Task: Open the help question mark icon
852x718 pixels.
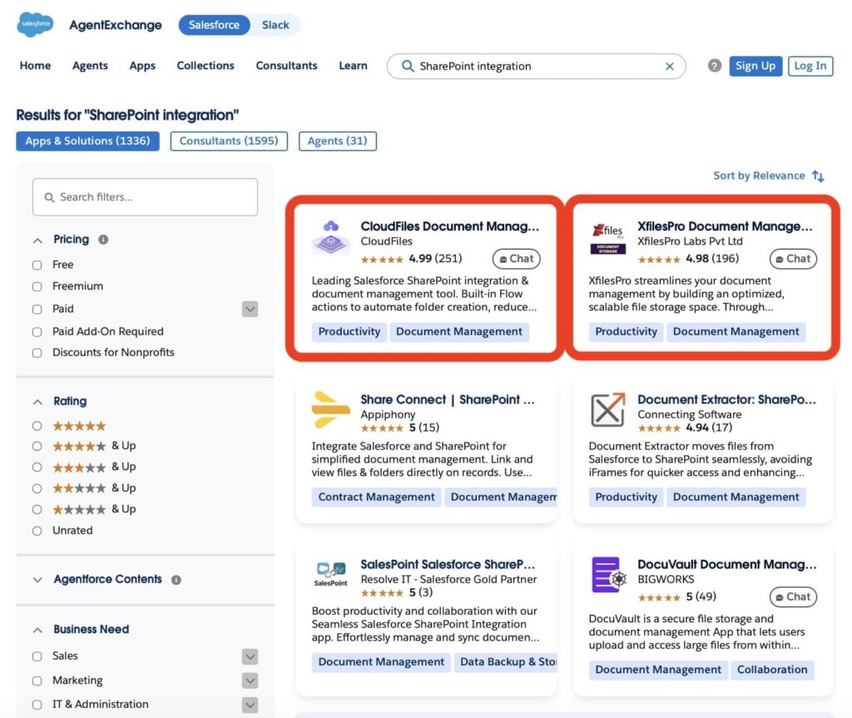Action: click(715, 66)
